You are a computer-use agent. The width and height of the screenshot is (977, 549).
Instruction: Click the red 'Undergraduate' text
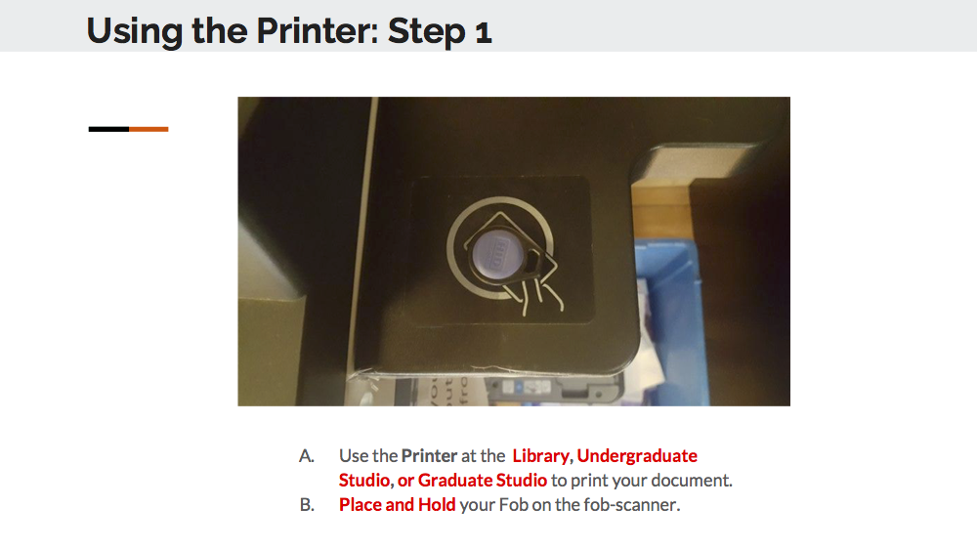tap(637, 455)
